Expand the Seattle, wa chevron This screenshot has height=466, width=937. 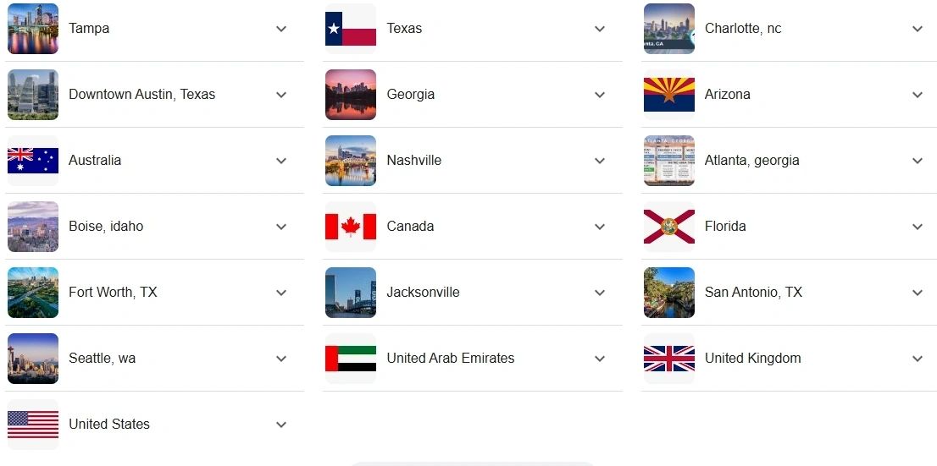(281, 359)
